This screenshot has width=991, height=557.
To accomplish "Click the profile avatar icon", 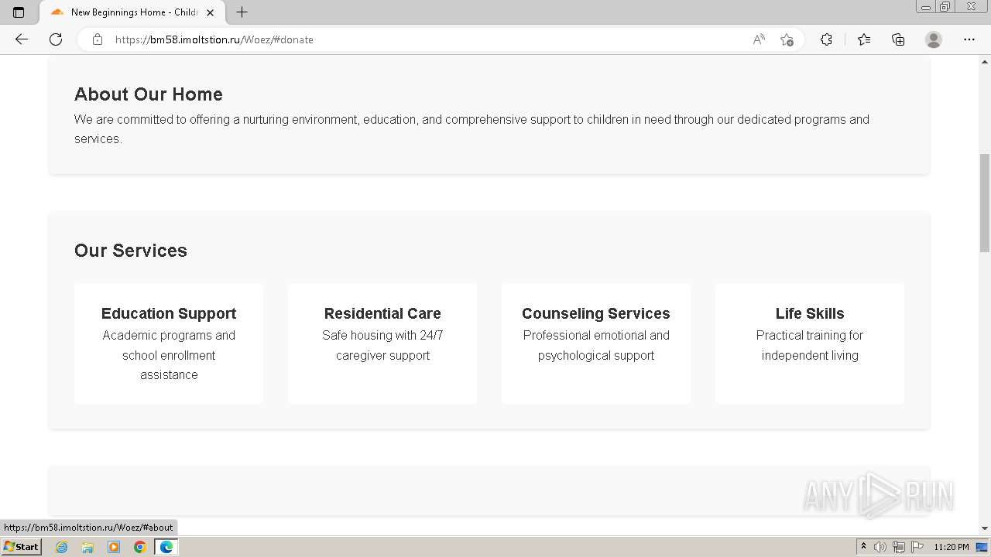I will [x=934, y=39].
